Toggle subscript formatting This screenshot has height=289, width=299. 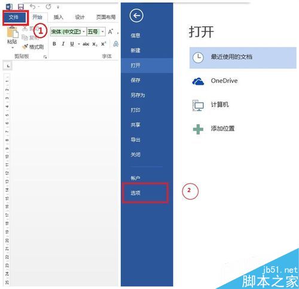tap(94, 44)
